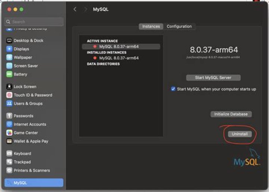Click the Wallet & Apple Pay label
The height and width of the screenshot is (192, 269).
(31, 141)
